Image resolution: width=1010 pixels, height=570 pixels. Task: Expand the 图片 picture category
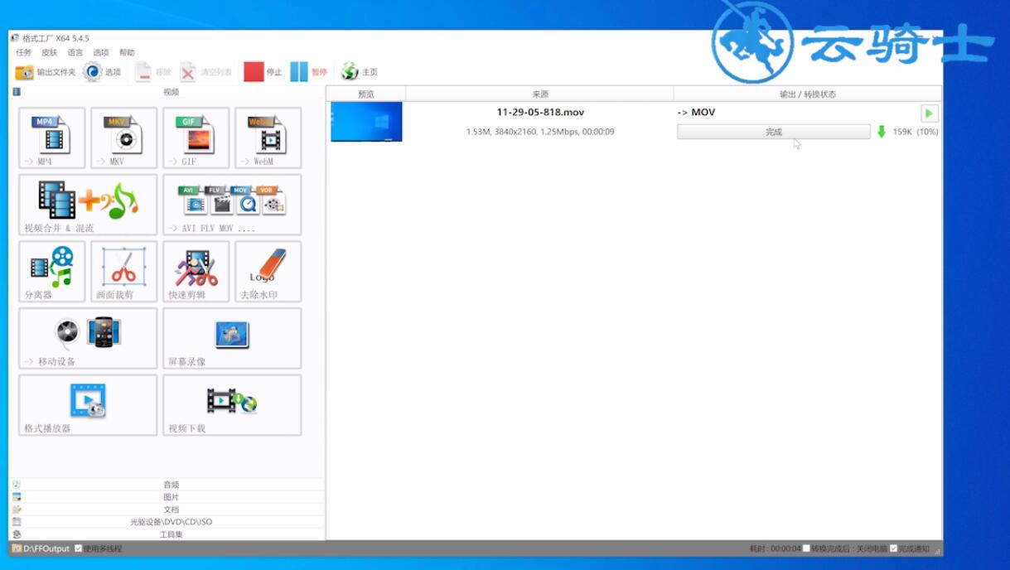[x=168, y=497]
